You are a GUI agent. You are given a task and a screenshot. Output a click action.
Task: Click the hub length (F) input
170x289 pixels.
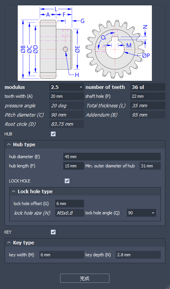74,166
